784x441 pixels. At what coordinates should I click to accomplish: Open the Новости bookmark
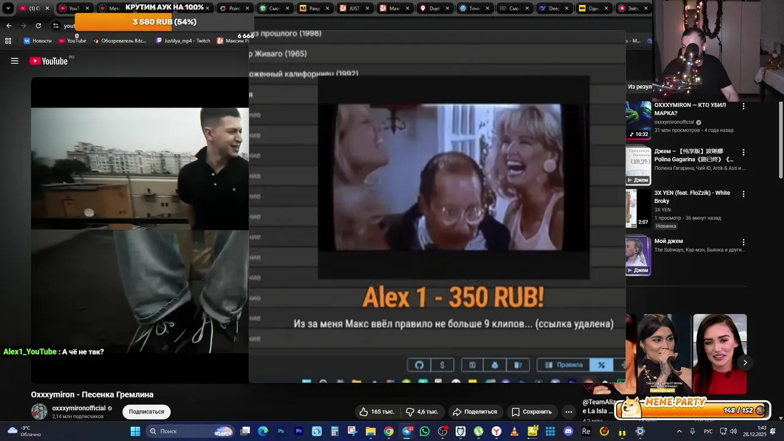pyautogui.click(x=38, y=41)
